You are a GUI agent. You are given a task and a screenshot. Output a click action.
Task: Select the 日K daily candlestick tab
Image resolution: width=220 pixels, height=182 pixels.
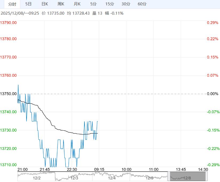click(x=45, y=4)
